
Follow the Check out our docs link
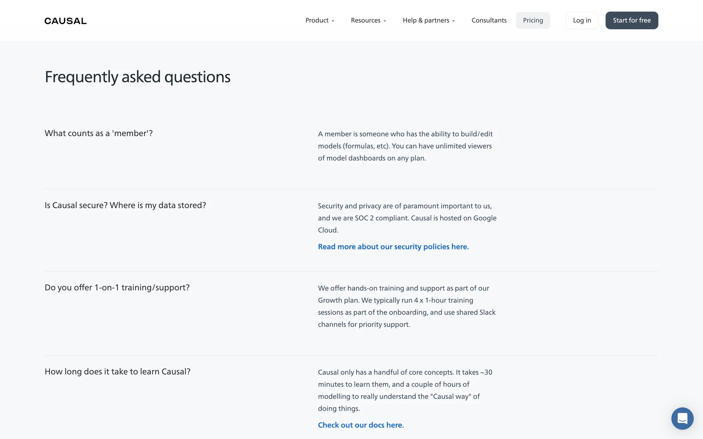(x=361, y=425)
